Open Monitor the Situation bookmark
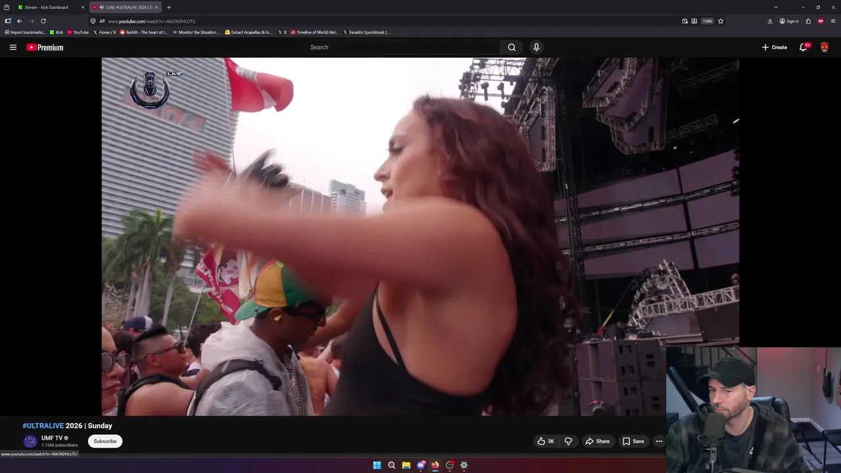This screenshot has width=841, height=473. pos(196,32)
